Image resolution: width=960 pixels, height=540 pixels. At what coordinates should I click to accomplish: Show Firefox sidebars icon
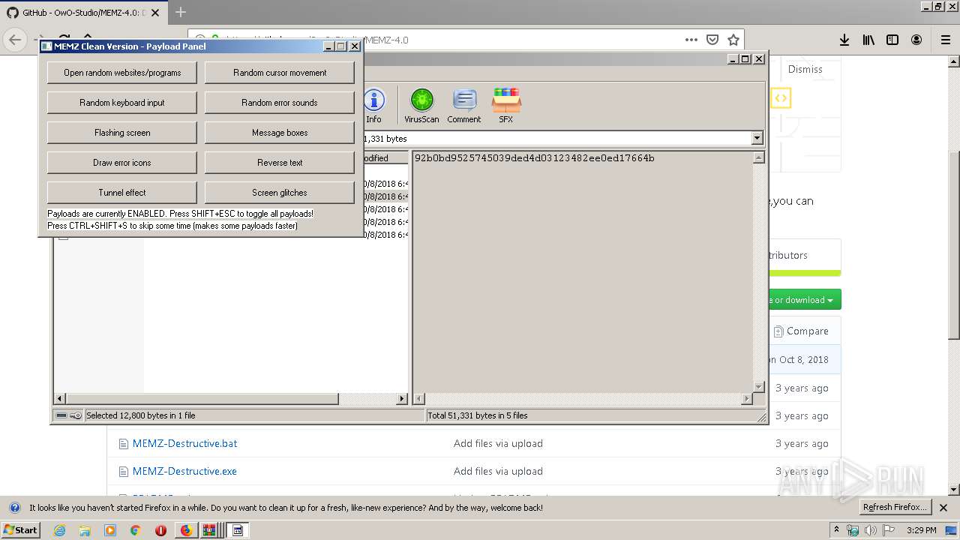[x=892, y=40]
